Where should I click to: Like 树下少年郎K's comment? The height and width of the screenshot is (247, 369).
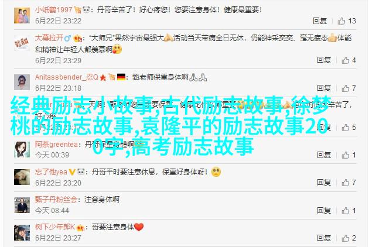pos(345,238)
